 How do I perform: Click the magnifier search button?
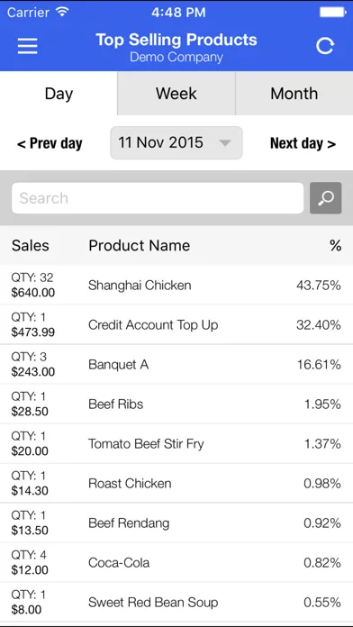[x=325, y=198]
